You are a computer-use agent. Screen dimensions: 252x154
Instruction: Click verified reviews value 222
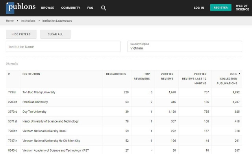pyautogui.click(x=173, y=131)
